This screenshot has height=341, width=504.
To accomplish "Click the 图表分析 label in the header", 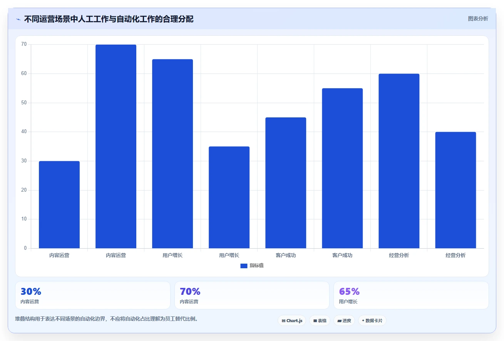I will 478,18.
